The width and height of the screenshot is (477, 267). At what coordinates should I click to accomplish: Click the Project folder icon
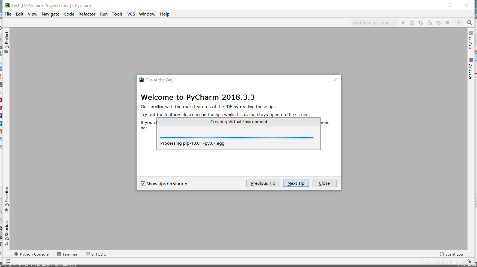click(x=7, y=52)
